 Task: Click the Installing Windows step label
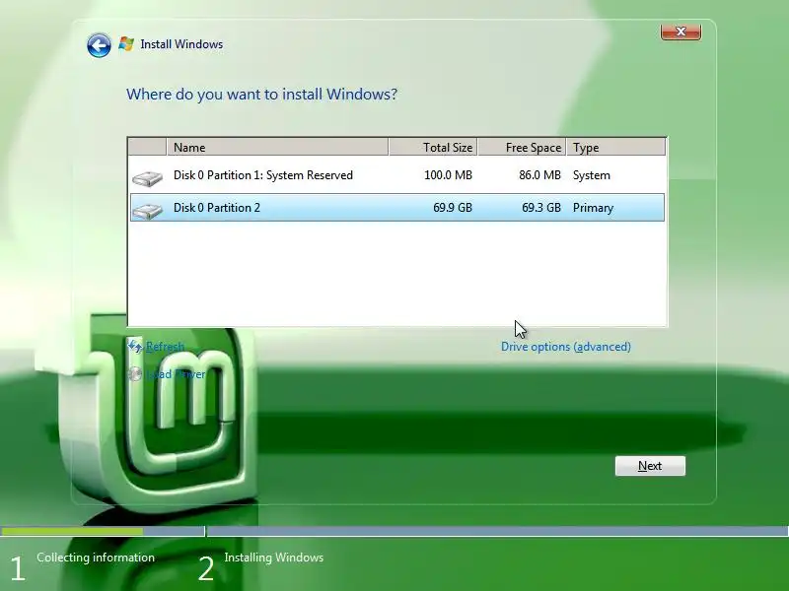coord(274,558)
